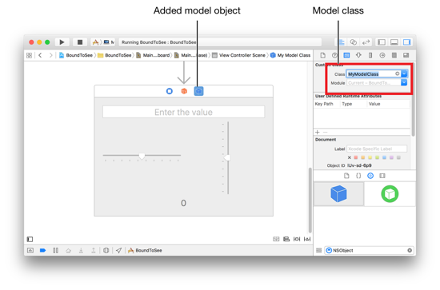Screen dimensions: 440x290
Task: Select the green label color swatch
Action: (x=377, y=157)
